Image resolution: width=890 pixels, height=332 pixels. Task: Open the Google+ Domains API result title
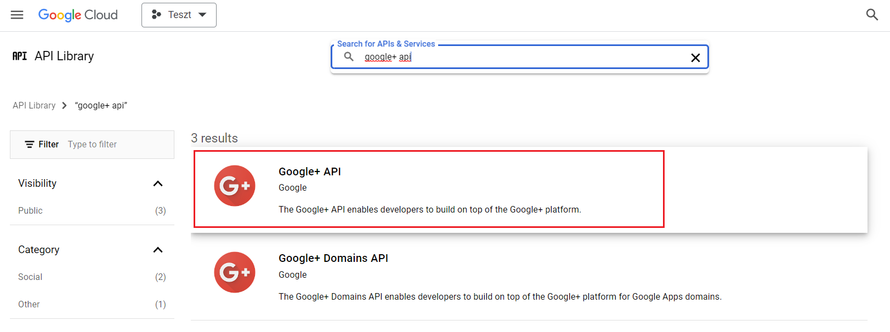point(333,258)
